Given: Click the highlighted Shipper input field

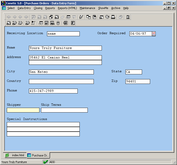Looking at the screenshot, I should [23, 110].
